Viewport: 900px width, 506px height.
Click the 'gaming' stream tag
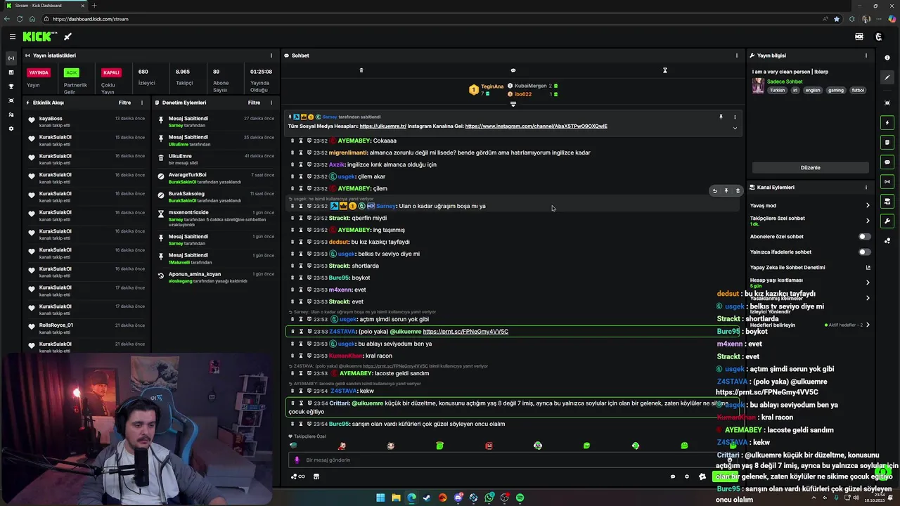(x=835, y=91)
